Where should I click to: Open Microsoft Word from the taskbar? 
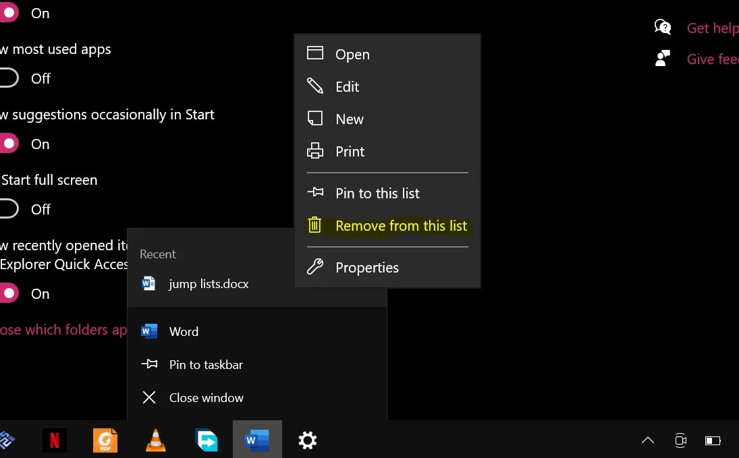point(257,440)
